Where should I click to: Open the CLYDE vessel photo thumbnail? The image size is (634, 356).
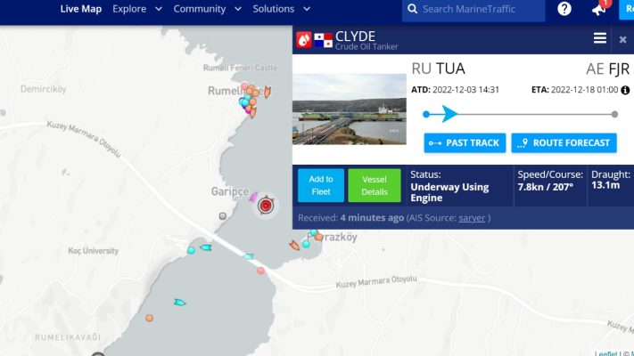(350, 109)
